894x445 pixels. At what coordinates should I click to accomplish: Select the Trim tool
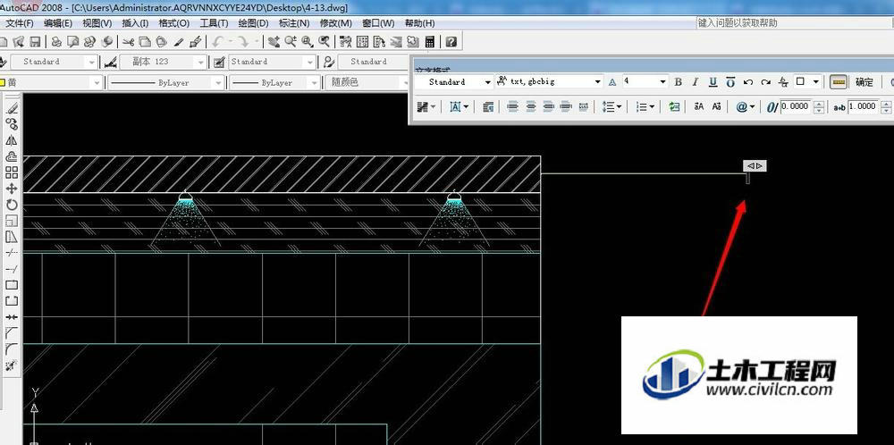[12, 252]
